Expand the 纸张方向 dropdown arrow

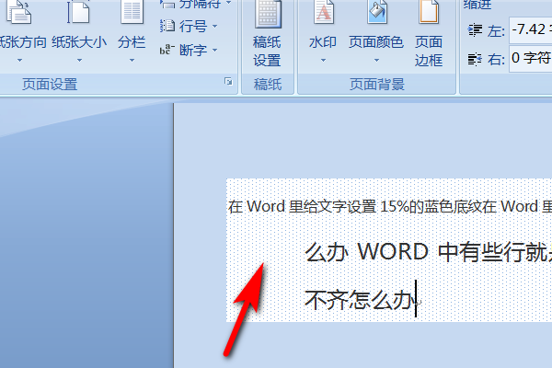point(19,61)
